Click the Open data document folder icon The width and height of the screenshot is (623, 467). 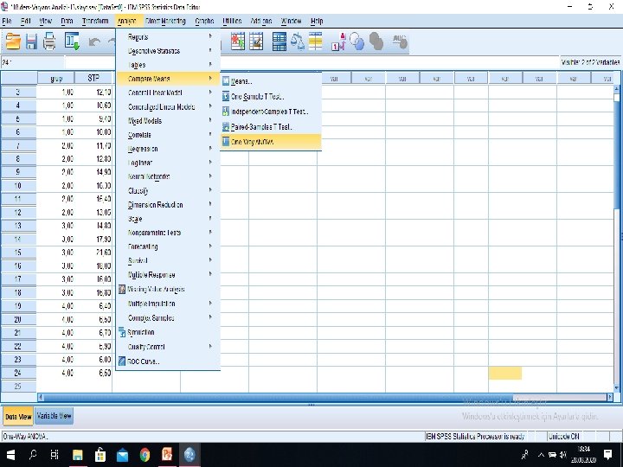(x=13, y=42)
